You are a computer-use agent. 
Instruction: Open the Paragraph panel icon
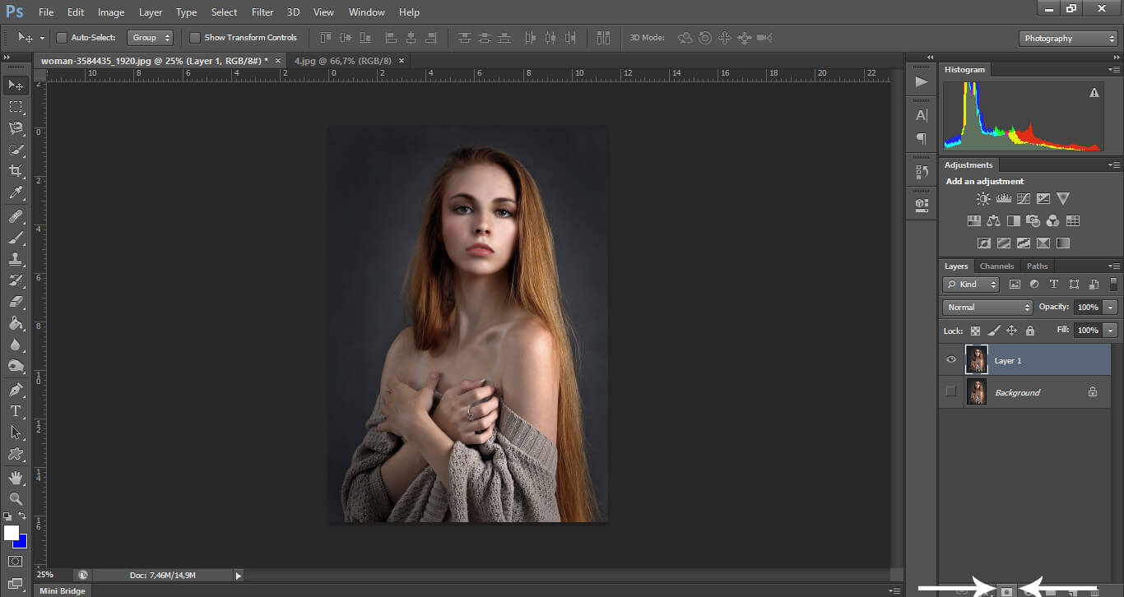(x=922, y=138)
